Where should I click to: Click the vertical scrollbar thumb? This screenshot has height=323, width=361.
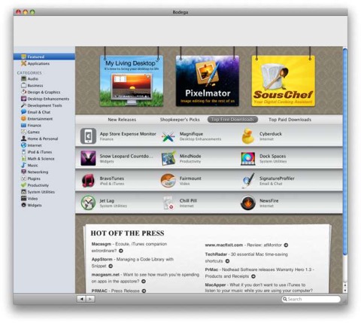[x=345, y=151]
